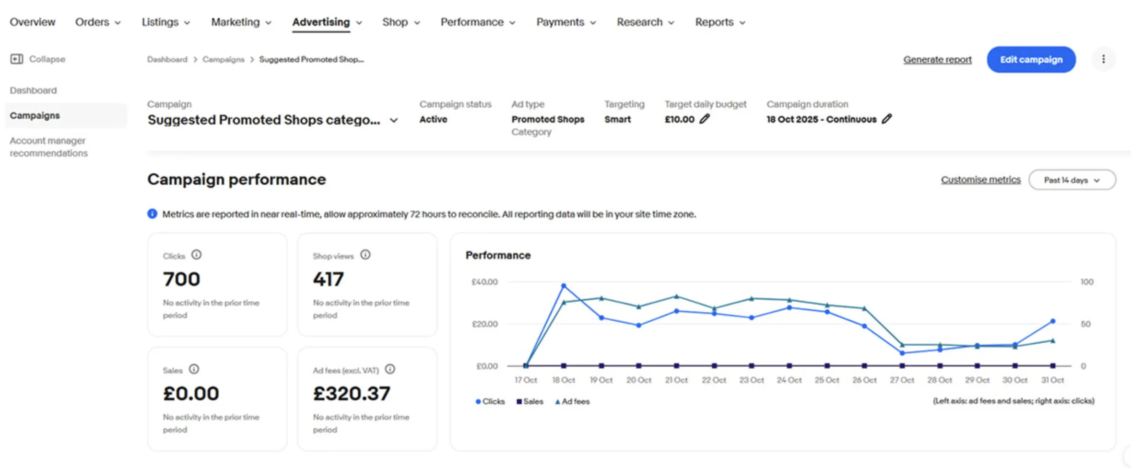Edit target daily budget pencil icon
The width and height of the screenshot is (1131, 474).
pos(704,119)
